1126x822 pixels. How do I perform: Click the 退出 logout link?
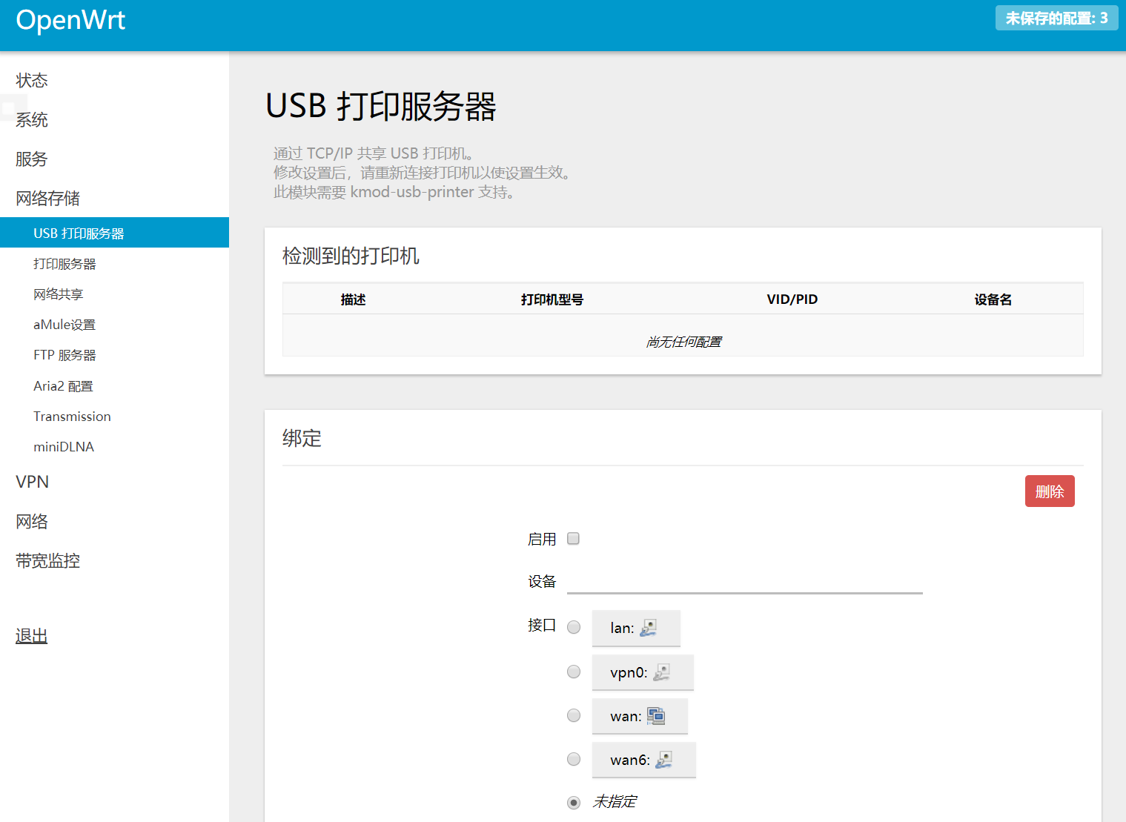tap(32, 636)
